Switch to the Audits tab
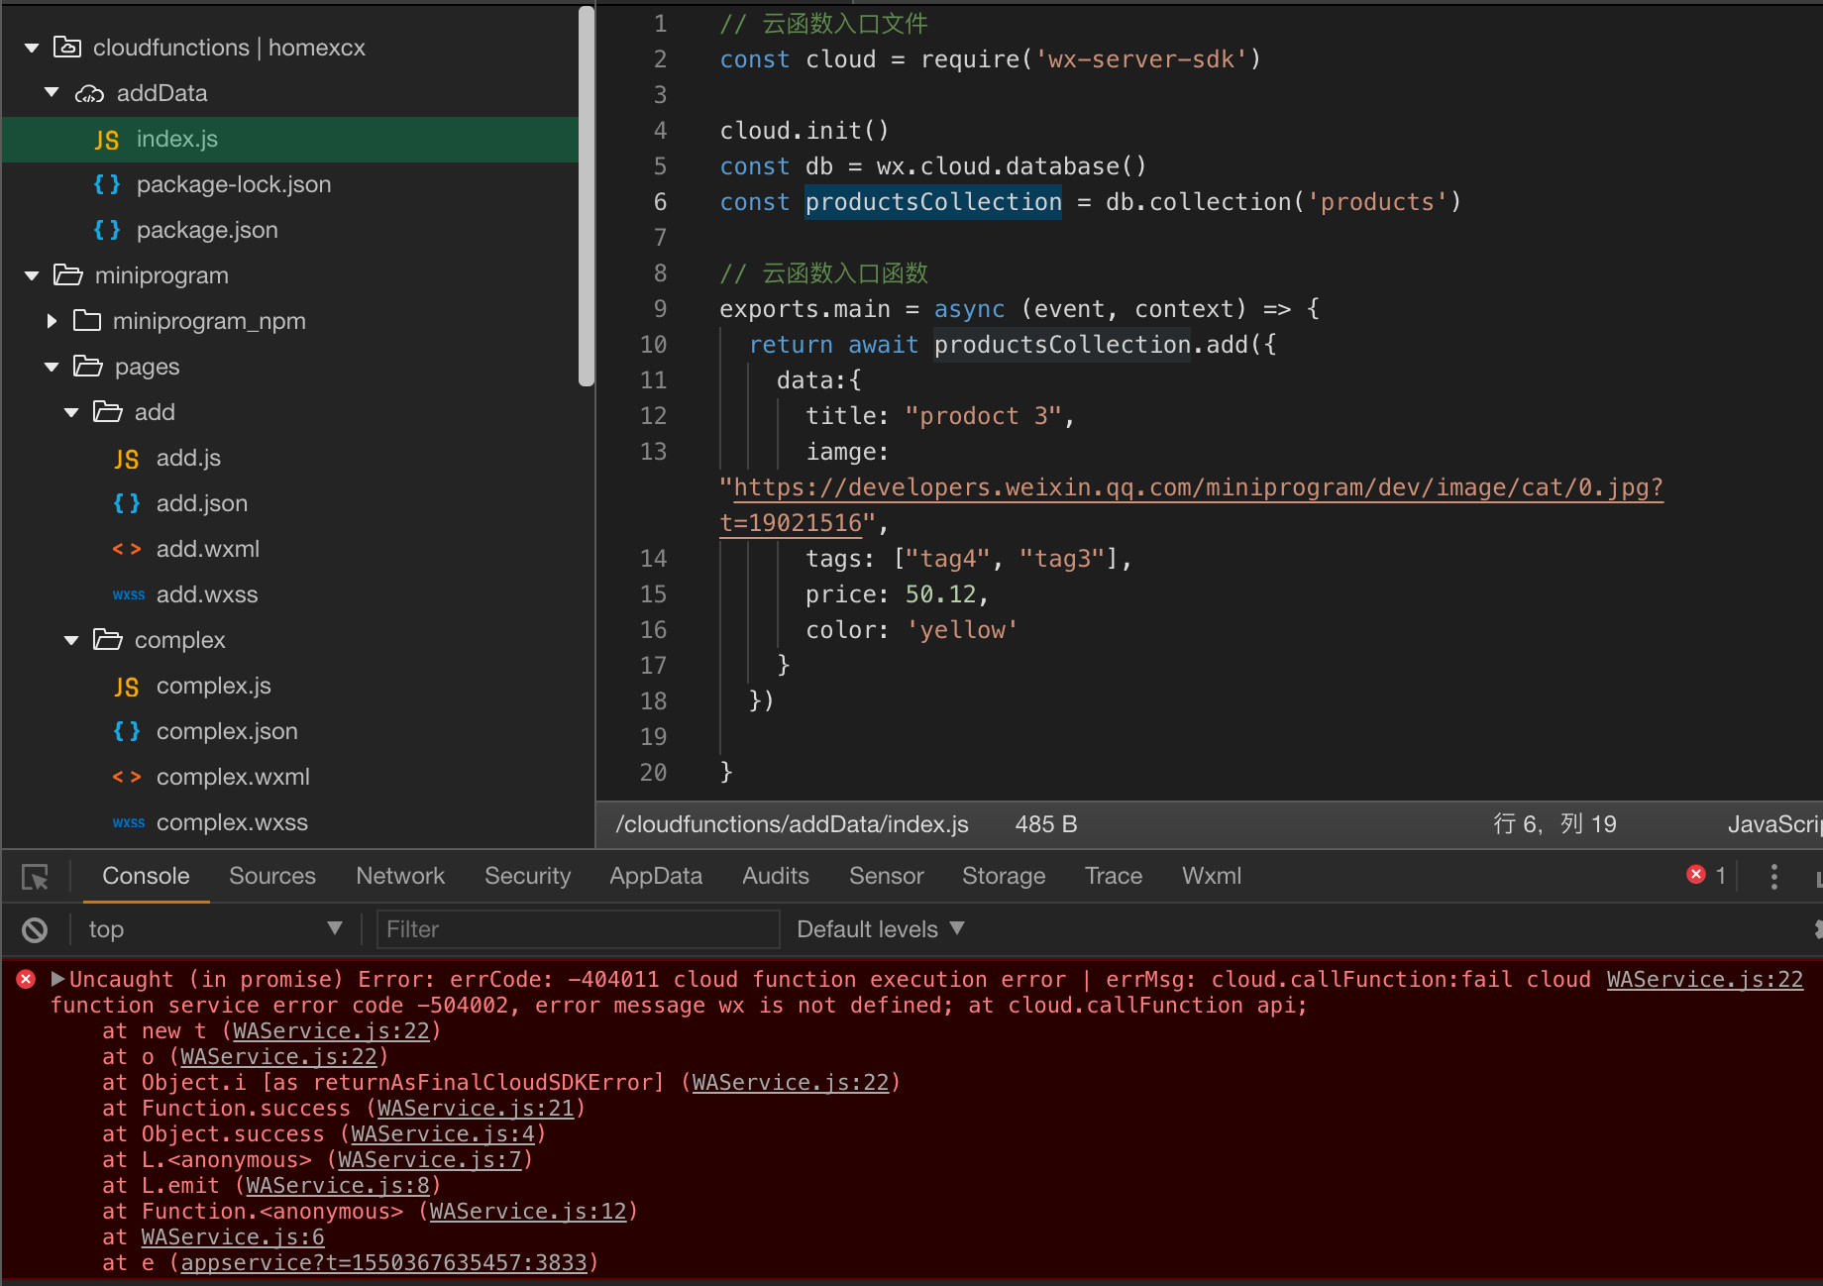 [776, 876]
